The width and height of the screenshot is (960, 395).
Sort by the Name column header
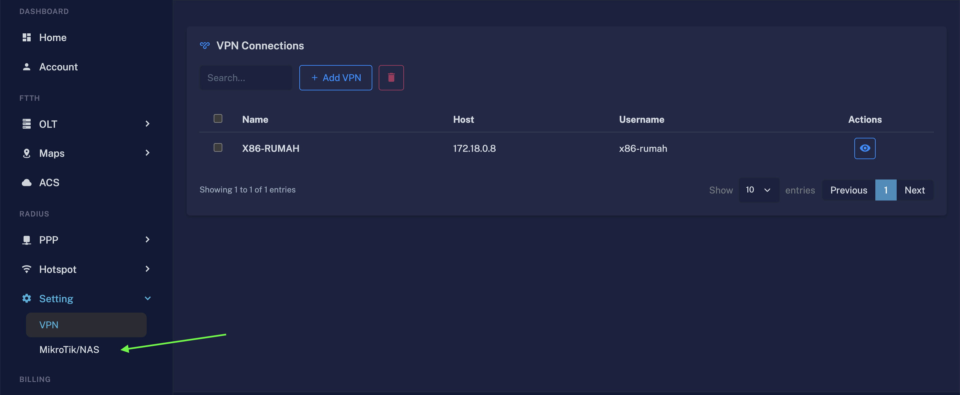tap(255, 119)
